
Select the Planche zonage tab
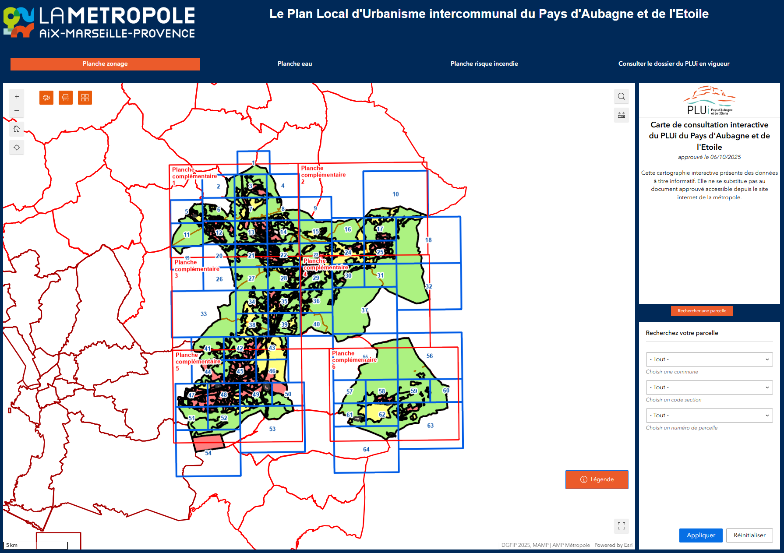pyautogui.click(x=105, y=64)
